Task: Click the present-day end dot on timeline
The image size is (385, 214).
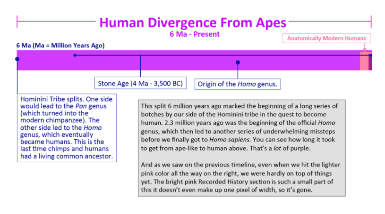Action: (370, 55)
